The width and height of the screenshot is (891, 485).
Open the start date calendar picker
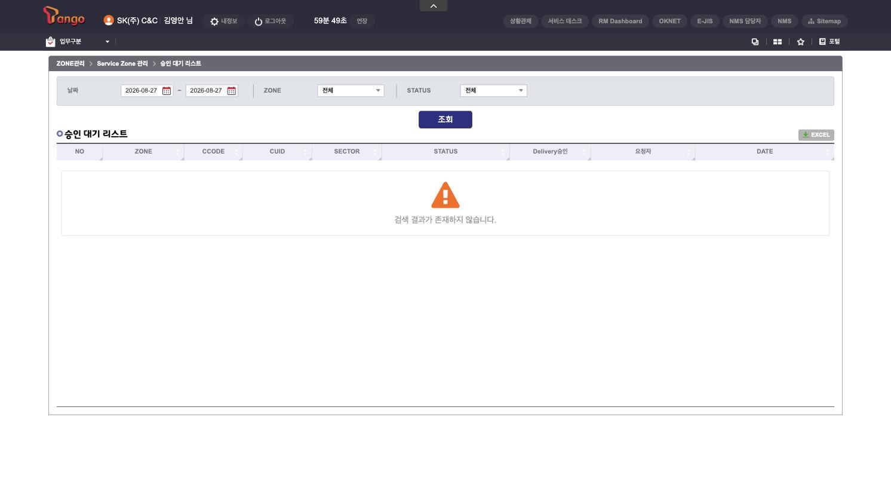167,91
